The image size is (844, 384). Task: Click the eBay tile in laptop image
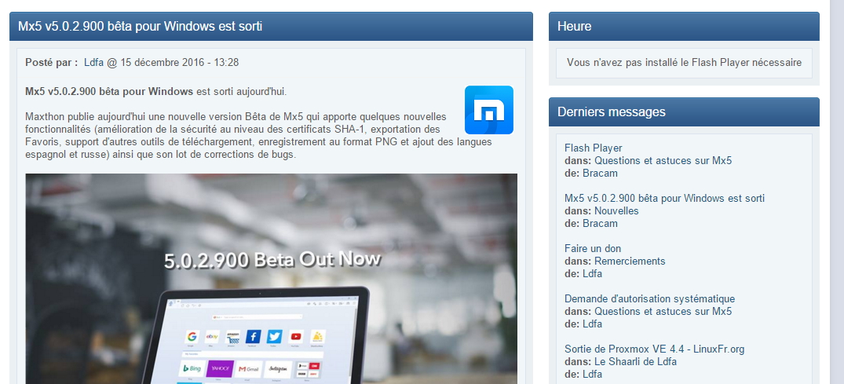(x=212, y=337)
